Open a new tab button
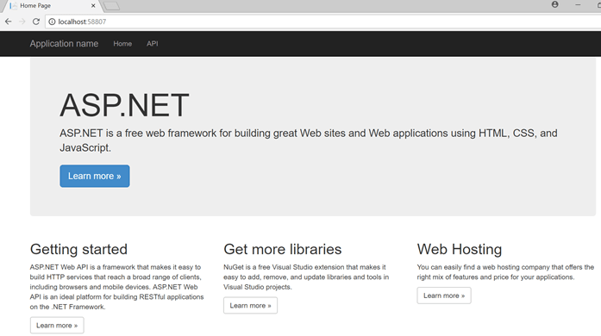The image size is (601, 336). point(111,6)
